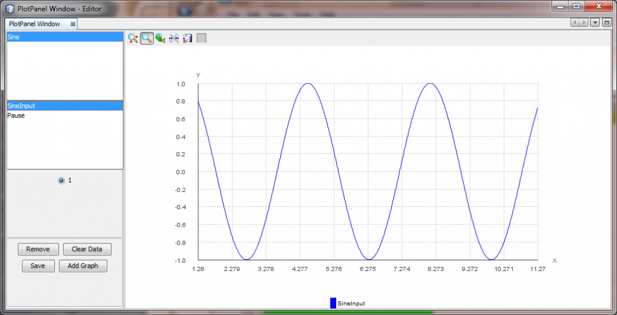Click the zoom with red arrows icon

click(x=133, y=38)
